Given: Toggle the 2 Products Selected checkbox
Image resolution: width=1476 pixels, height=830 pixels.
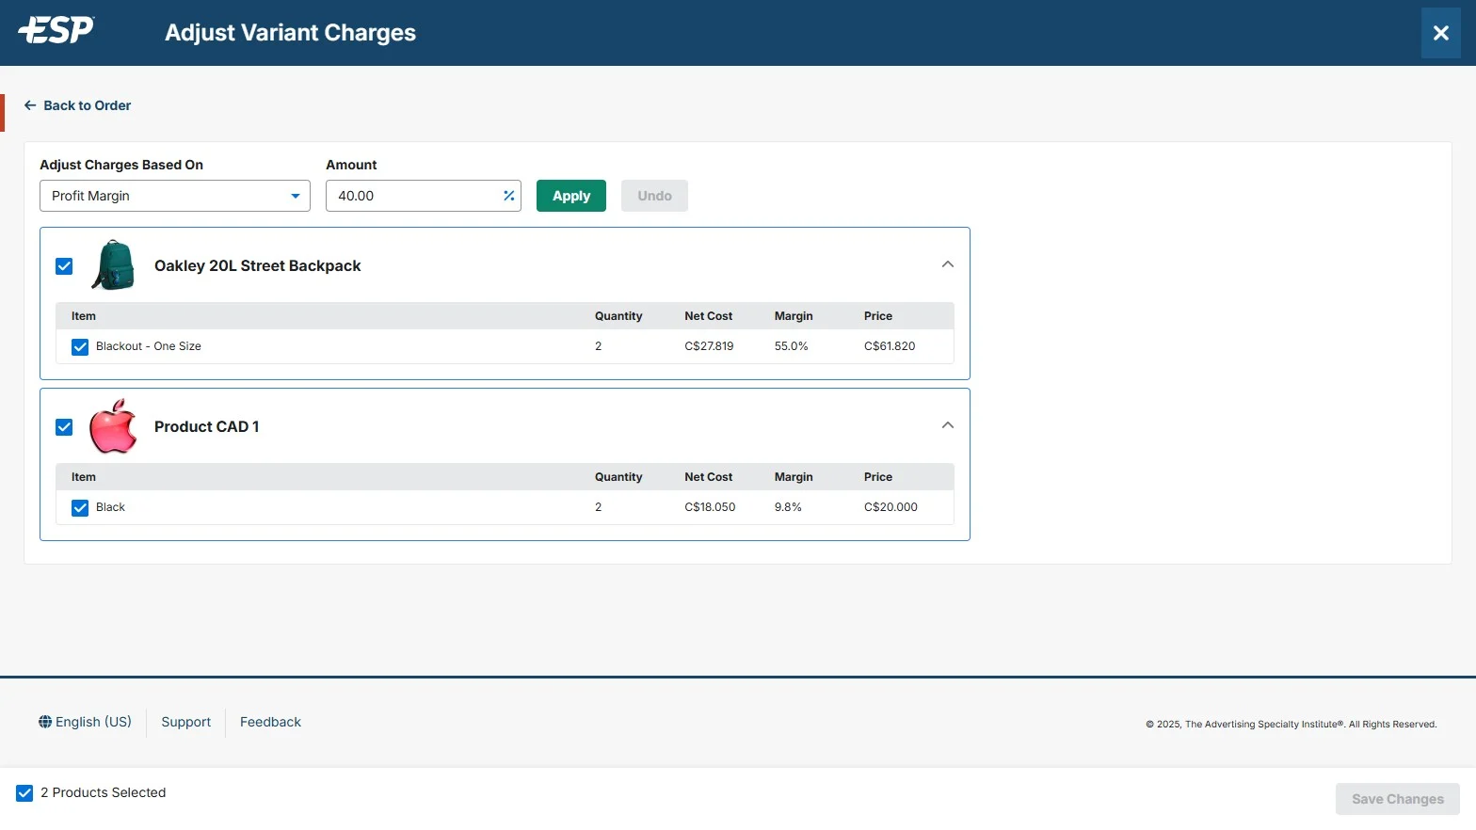Looking at the screenshot, I should point(24,793).
